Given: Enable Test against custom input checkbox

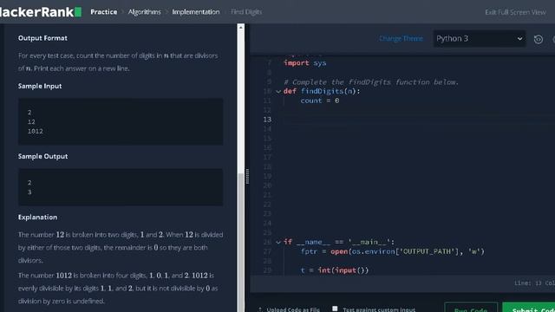Looking at the screenshot, I should [x=335, y=309].
